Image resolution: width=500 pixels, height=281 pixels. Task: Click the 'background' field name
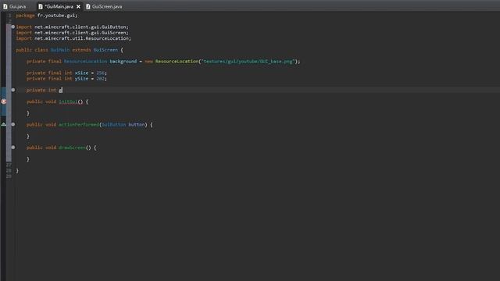[x=123, y=61]
